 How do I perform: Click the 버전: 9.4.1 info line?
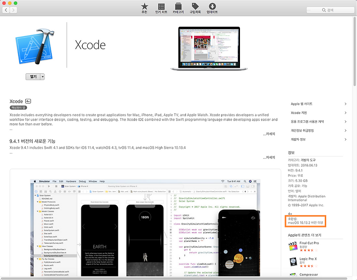coord(295,170)
